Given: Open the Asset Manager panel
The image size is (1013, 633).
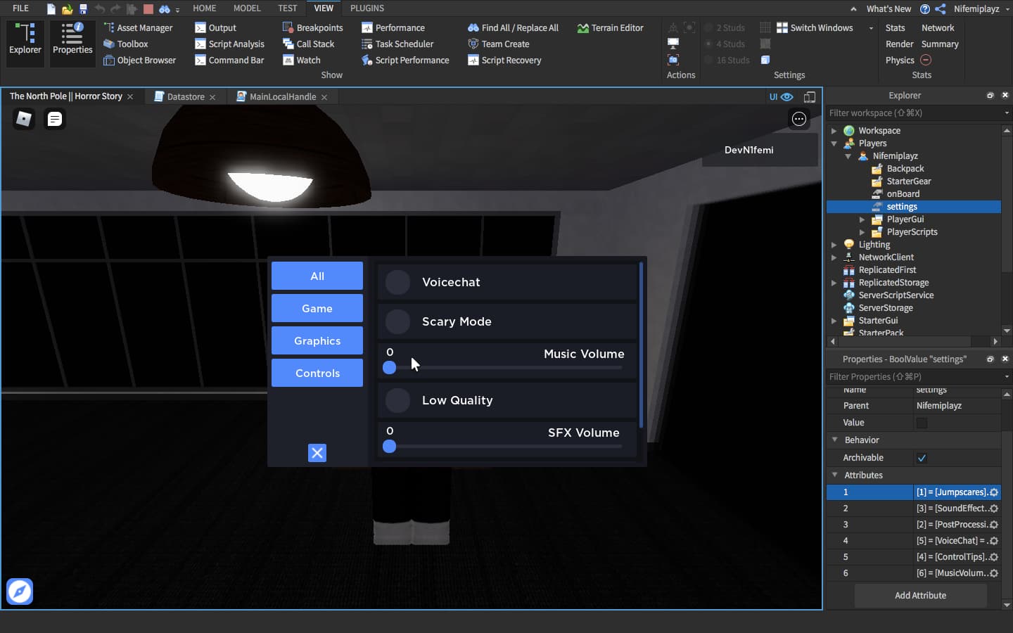Looking at the screenshot, I should click(138, 28).
